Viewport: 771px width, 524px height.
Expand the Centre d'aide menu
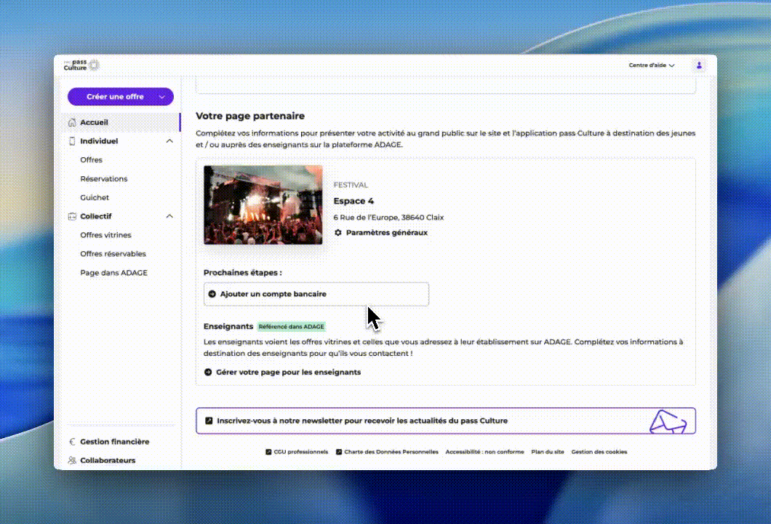pyautogui.click(x=652, y=65)
